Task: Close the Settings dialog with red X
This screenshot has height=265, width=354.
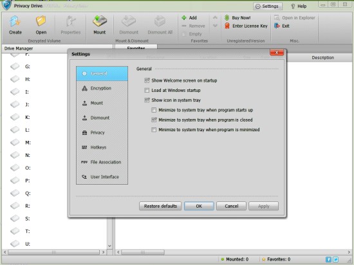Action: point(277,53)
